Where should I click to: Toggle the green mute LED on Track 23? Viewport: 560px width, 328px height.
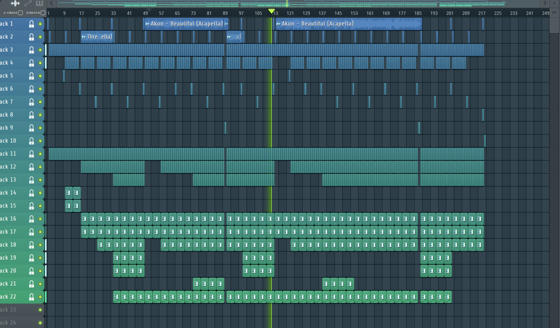click(40, 310)
